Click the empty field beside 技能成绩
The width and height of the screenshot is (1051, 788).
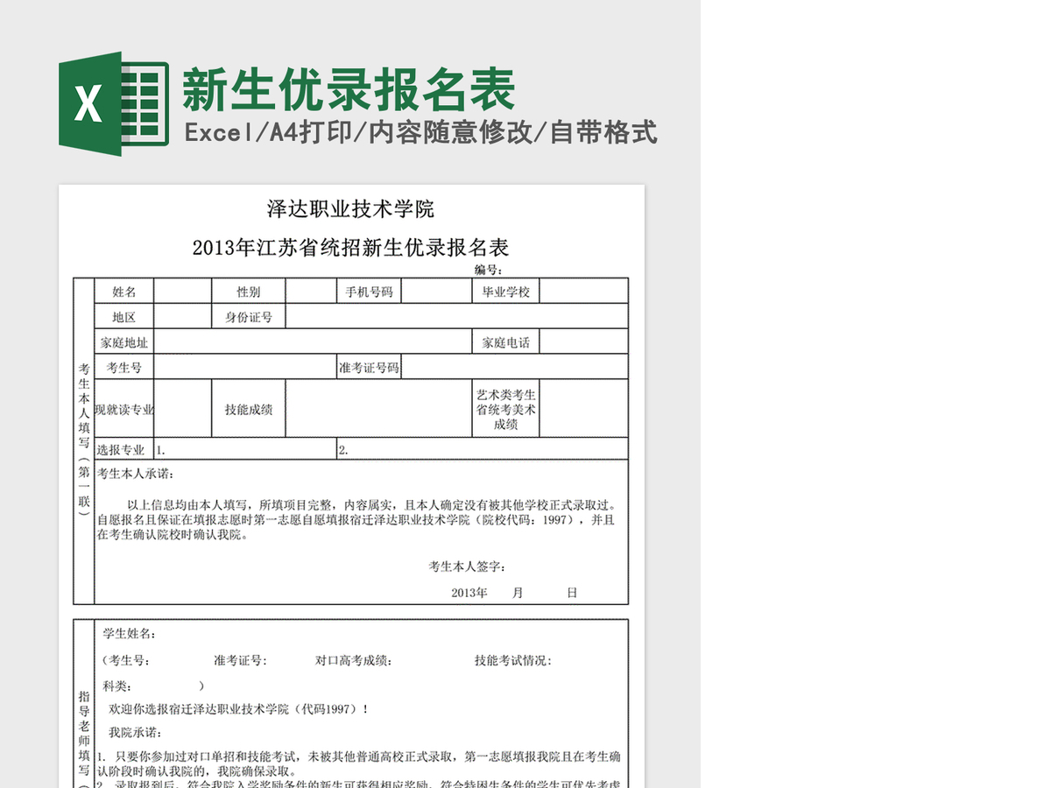[379, 409]
